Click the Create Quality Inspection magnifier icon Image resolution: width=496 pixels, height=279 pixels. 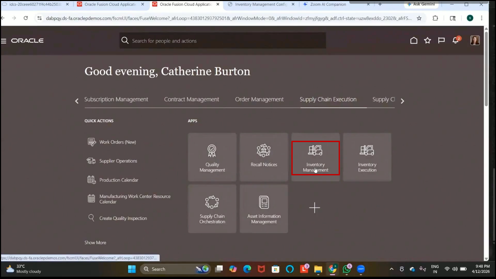tap(91, 218)
